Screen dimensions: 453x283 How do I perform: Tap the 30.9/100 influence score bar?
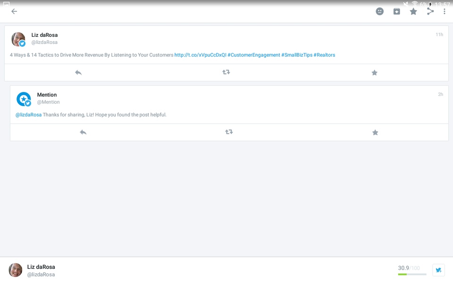pos(412,271)
